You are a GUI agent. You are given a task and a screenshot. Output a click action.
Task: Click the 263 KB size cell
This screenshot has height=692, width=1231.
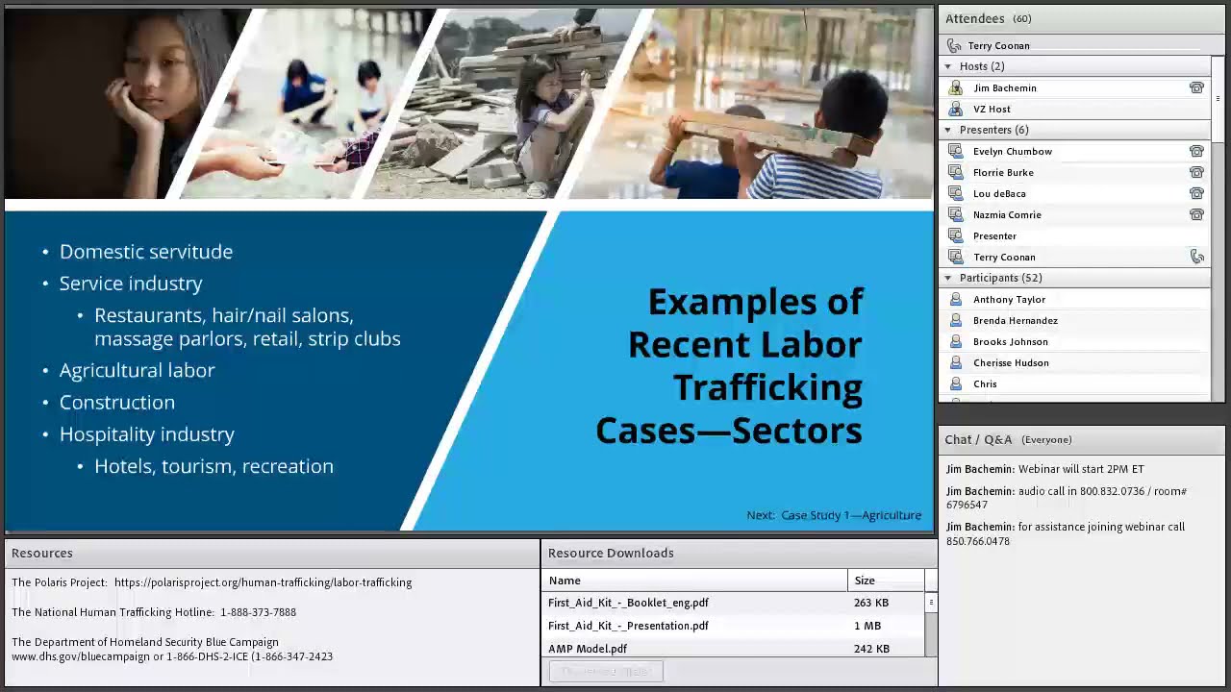click(871, 603)
